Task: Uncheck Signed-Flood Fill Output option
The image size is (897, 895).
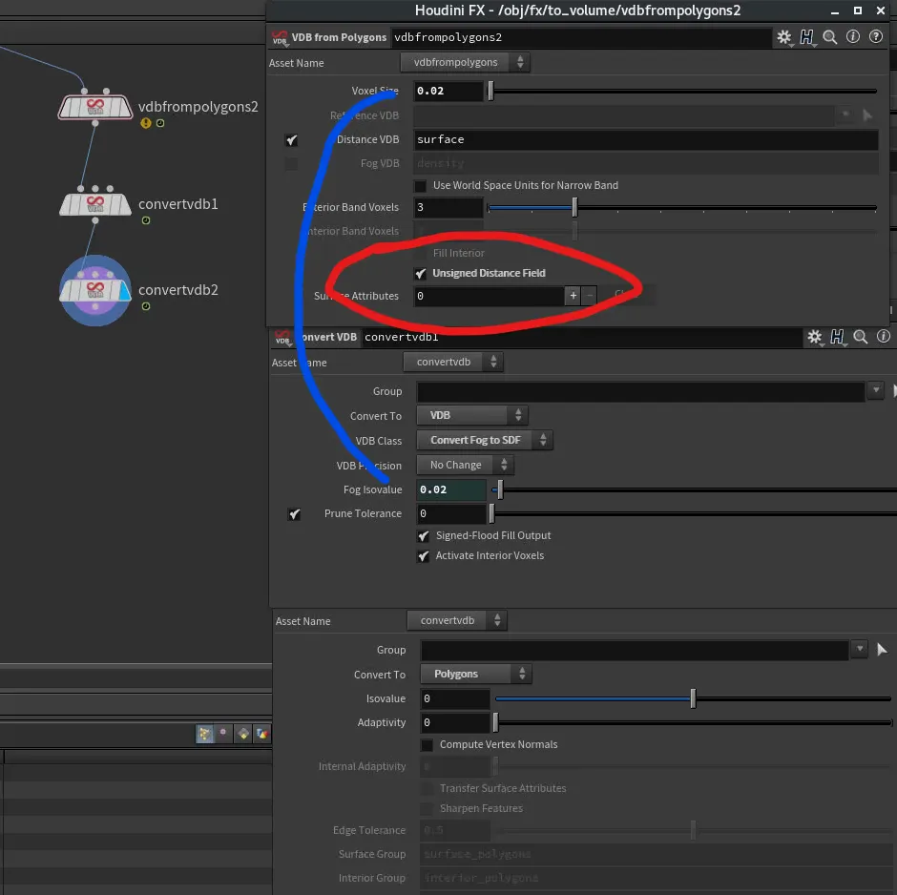Action: click(x=424, y=536)
